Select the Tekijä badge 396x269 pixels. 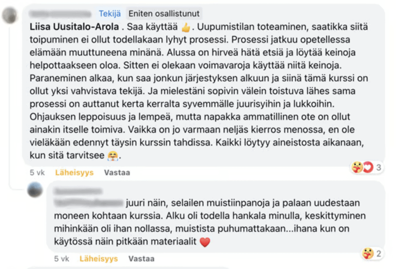click(x=109, y=14)
